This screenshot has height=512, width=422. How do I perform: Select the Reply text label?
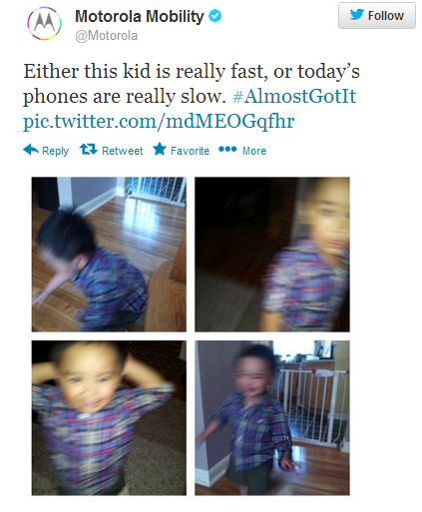click(x=55, y=151)
